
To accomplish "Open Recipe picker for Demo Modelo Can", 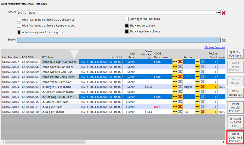I will click(197, 72).
